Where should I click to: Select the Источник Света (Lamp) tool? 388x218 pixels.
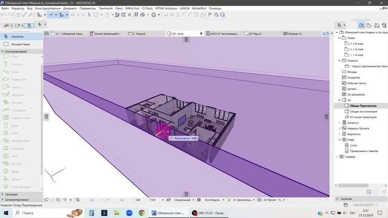[x=20, y=187]
